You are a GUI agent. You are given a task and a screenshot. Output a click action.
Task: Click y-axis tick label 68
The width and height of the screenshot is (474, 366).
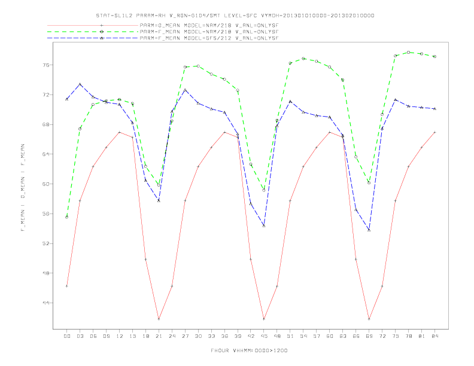tap(46, 124)
